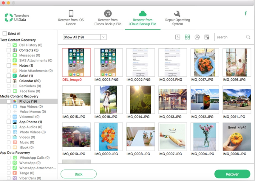Click the IMG_0013.JPG file name
Viewport: 255px width, 181px height.
170,117
